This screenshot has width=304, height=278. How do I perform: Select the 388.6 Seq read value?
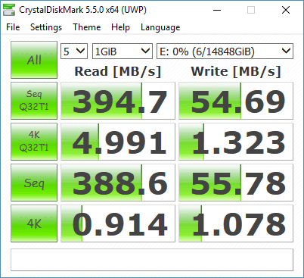click(x=118, y=183)
